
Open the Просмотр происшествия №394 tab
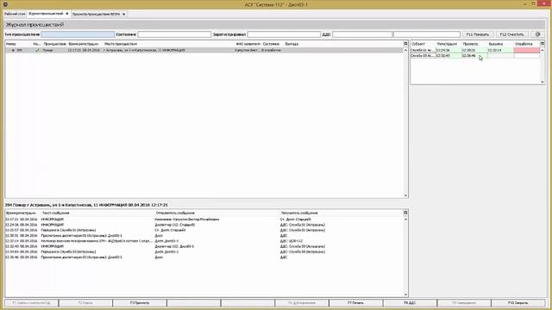pos(96,14)
